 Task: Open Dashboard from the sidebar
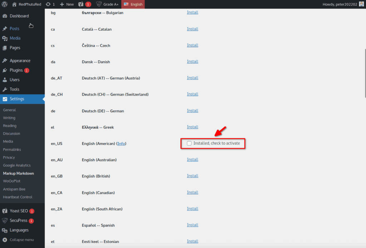pyautogui.click(x=19, y=16)
